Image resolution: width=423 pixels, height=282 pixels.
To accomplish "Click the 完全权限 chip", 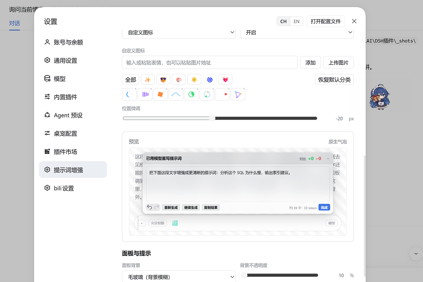I will coord(157,223).
